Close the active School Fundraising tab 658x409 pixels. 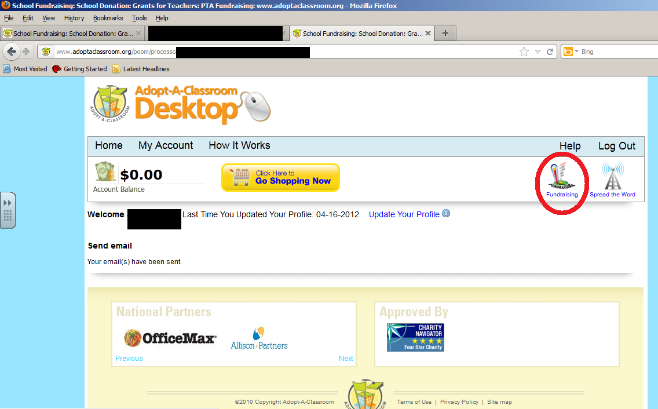428,33
